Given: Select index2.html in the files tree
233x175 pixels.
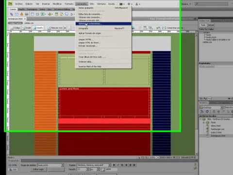Looking at the screenshot, I should (x=216, y=132).
